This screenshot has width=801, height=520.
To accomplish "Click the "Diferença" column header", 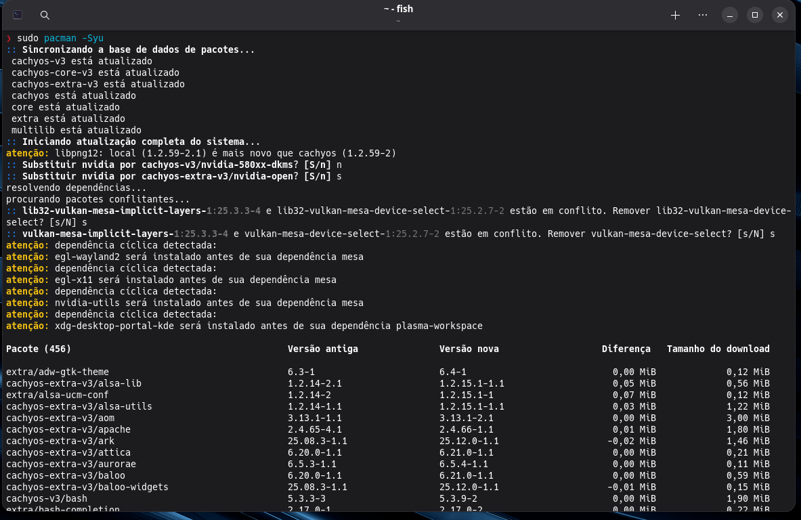I will pos(626,349).
